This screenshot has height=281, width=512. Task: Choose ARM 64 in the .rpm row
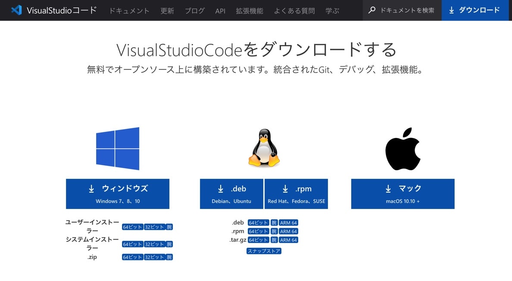coord(288,231)
